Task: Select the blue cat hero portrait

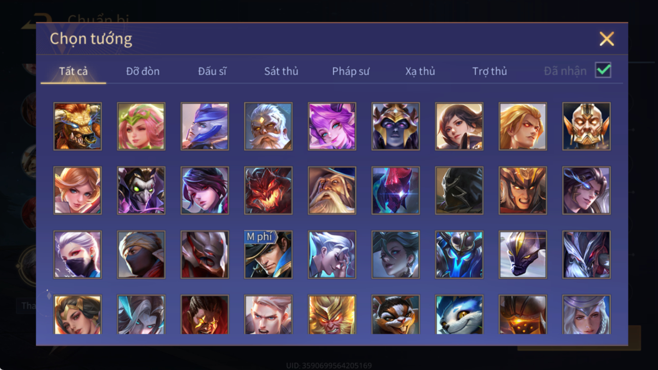Action: (x=459, y=315)
